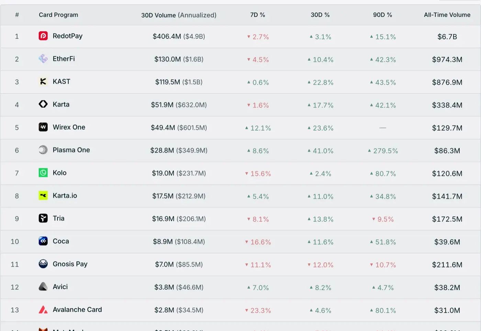
Task: Sort by the 90D % column header
Action: tap(383, 15)
